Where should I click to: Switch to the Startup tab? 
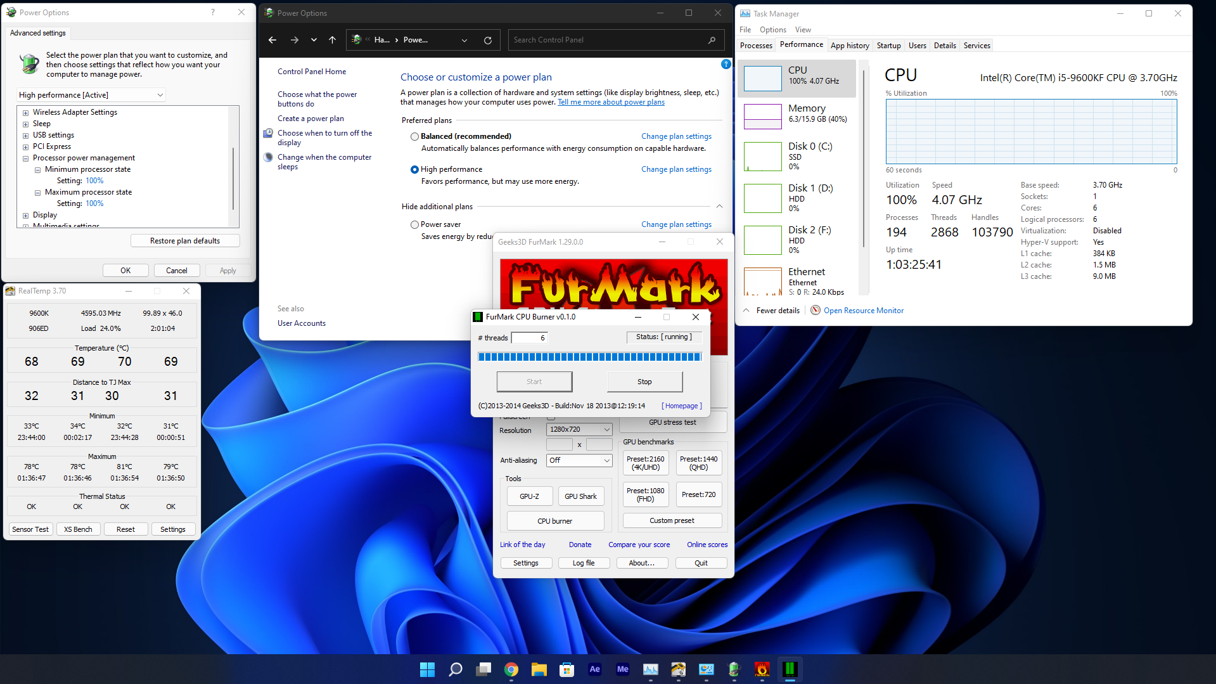click(x=888, y=46)
